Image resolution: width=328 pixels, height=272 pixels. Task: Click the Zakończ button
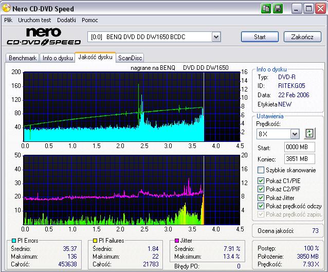tap(302, 37)
